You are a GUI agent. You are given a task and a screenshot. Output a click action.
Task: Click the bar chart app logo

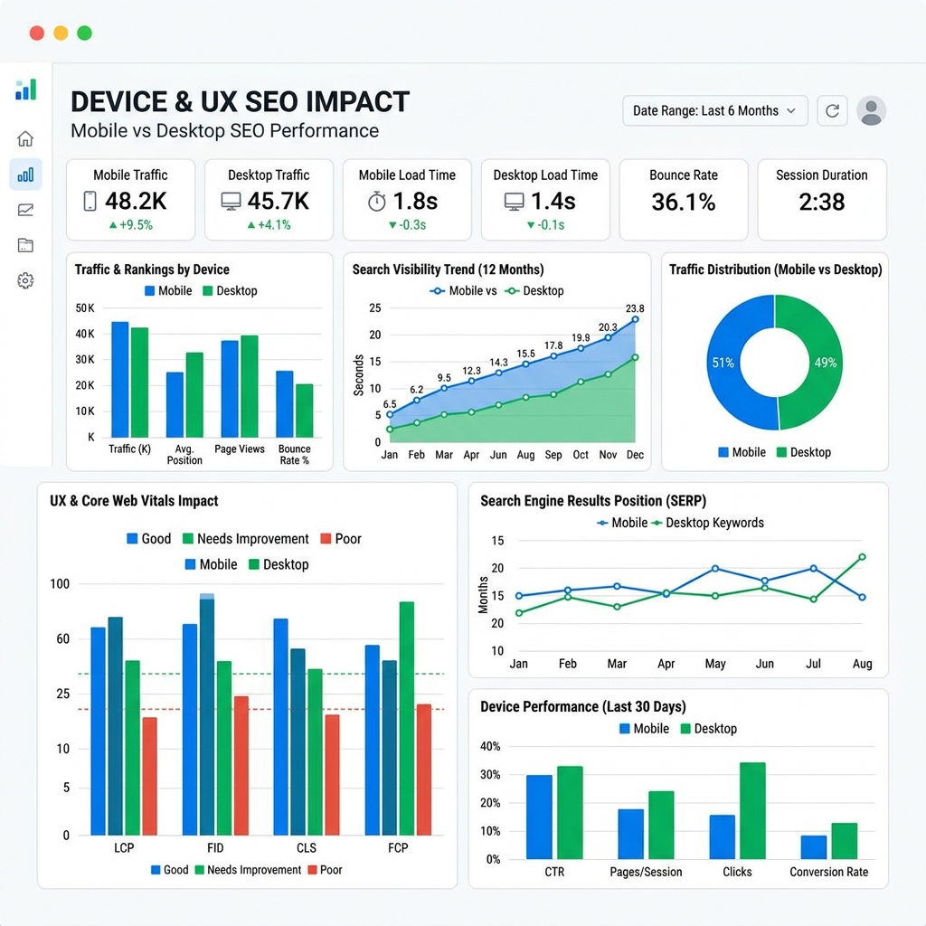[x=25, y=90]
